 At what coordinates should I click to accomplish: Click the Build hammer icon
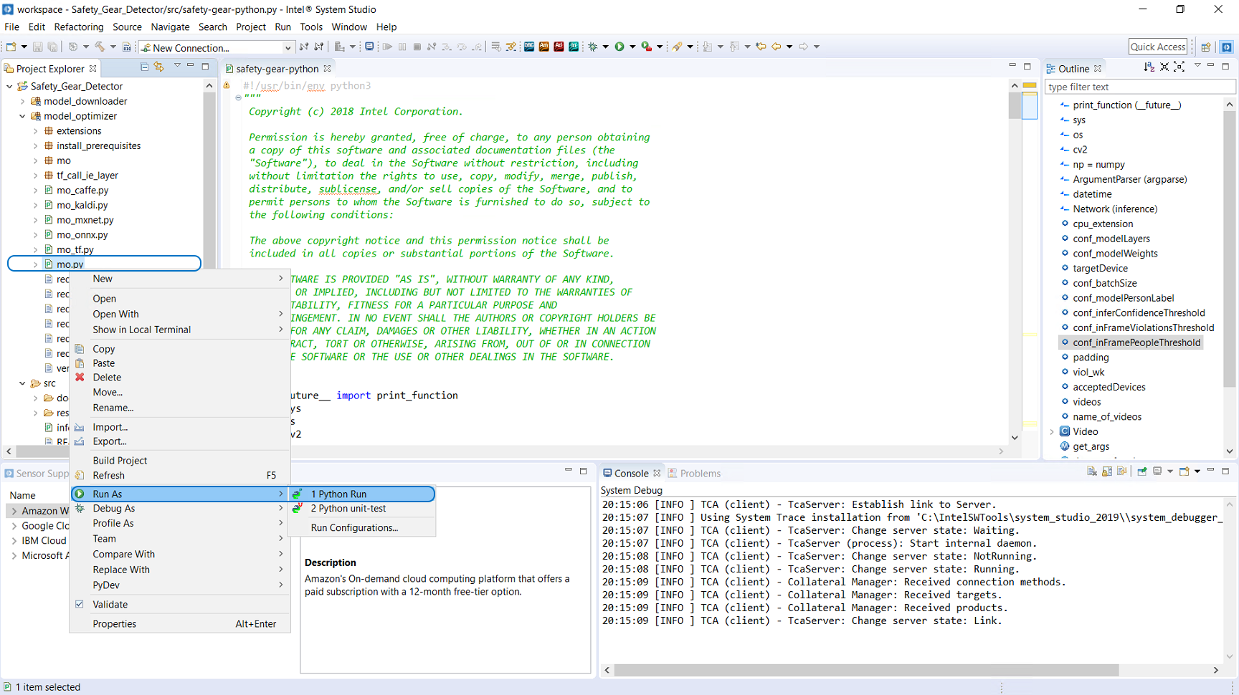[100, 47]
